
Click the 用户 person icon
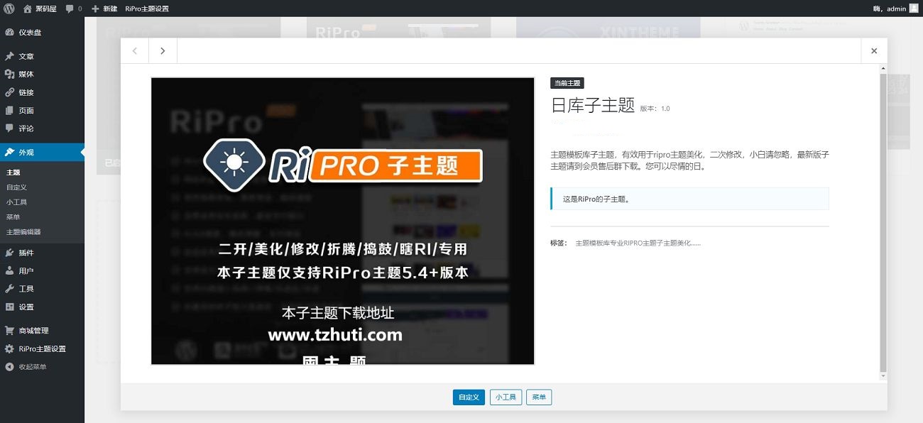tap(10, 271)
